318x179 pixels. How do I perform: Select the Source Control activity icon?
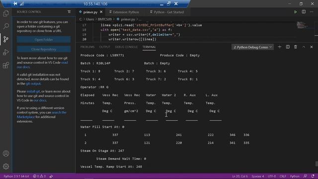(x=6, y=39)
